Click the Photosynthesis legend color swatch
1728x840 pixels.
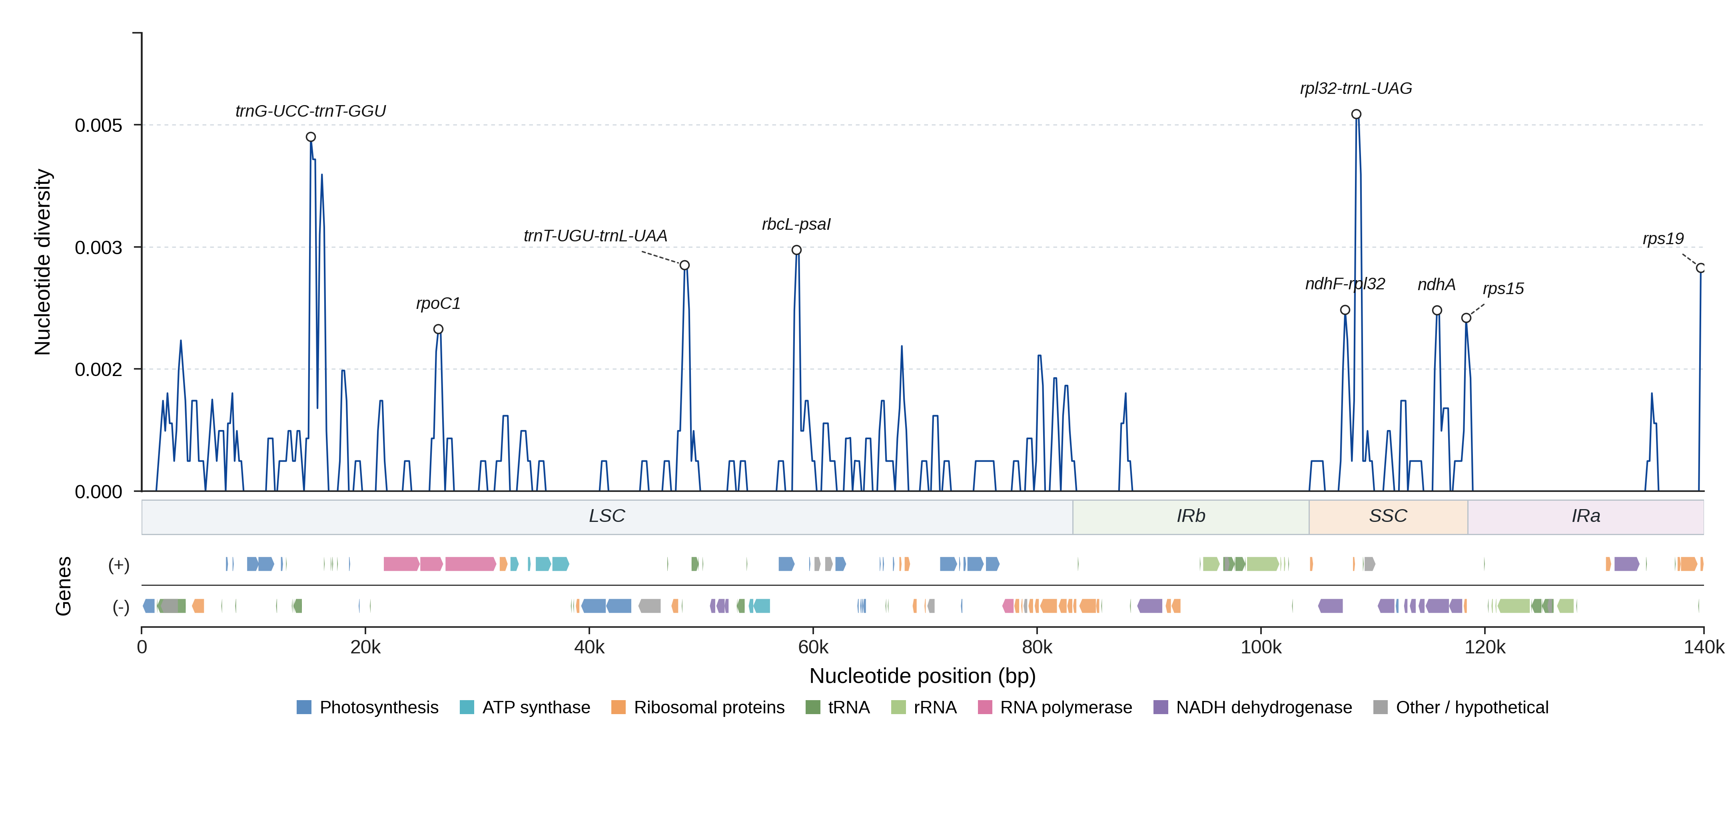[304, 707]
